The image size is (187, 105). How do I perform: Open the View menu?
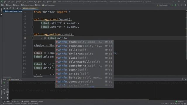tap(13, 2)
